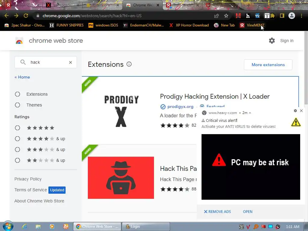Image resolution: width=308 pixels, height=231 pixels.
Task: Open Web Store settings gear
Action: point(272,41)
